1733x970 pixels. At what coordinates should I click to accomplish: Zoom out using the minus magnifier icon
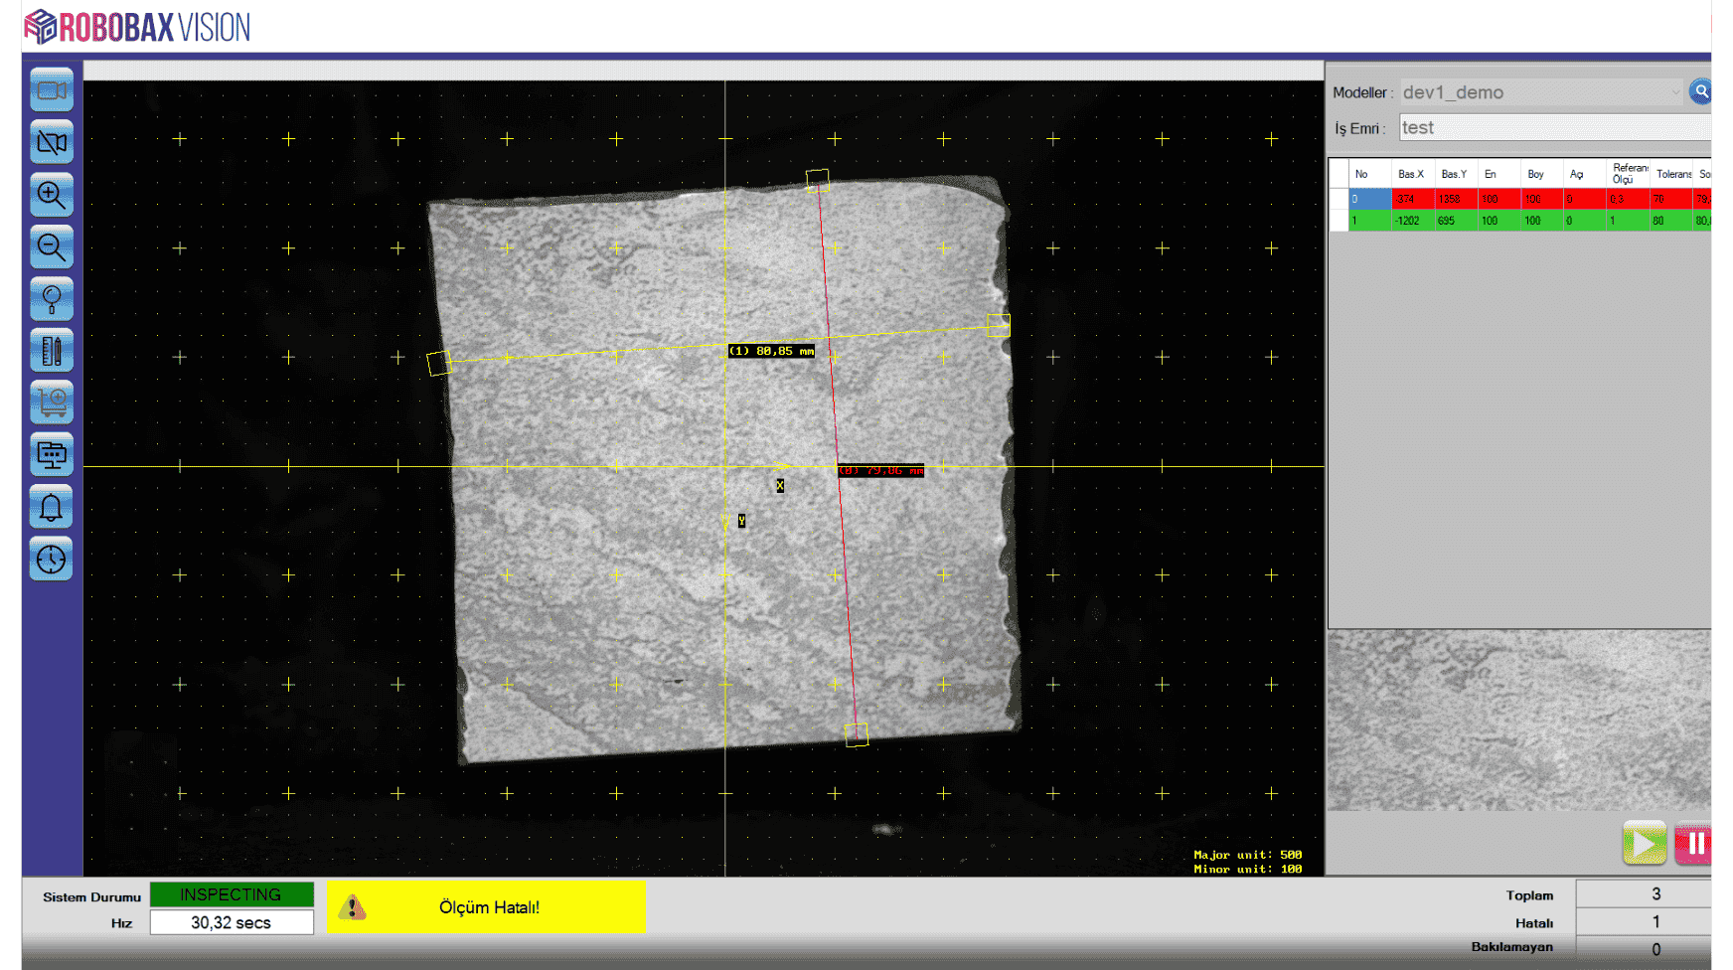point(52,246)
